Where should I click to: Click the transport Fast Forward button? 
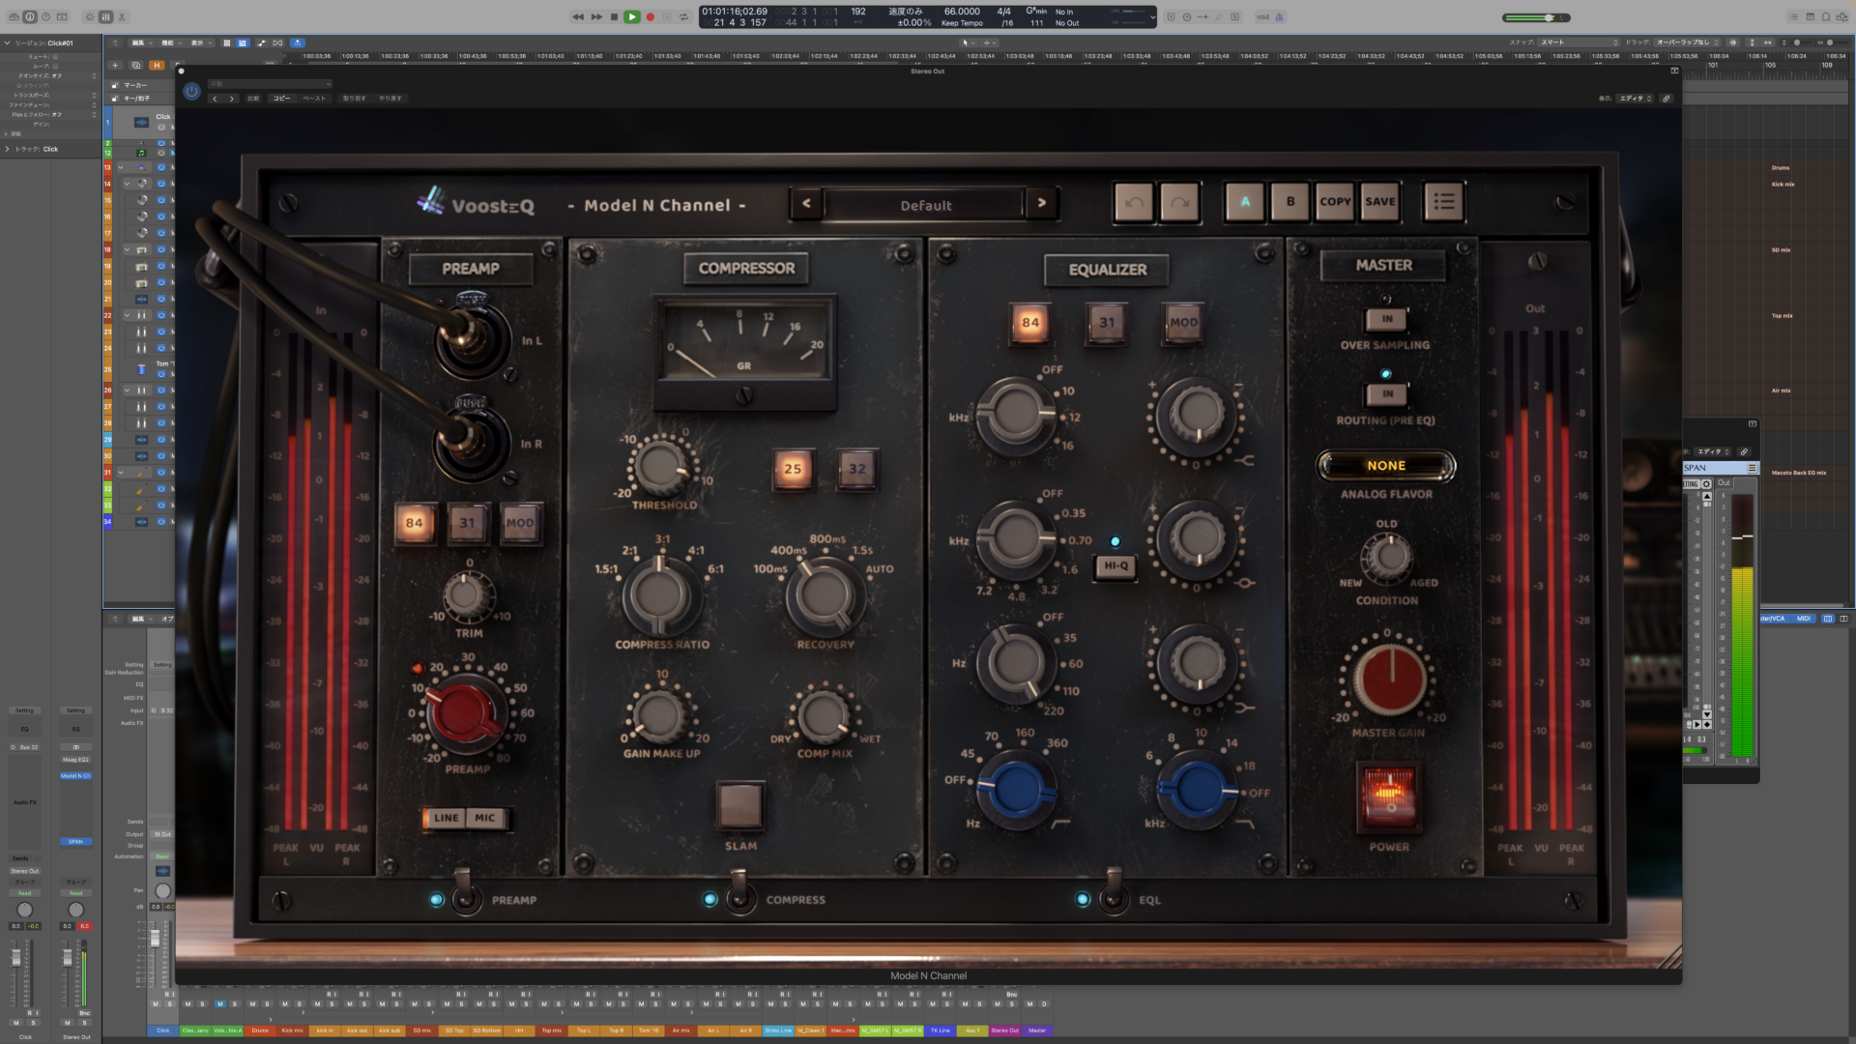point(596,16)
